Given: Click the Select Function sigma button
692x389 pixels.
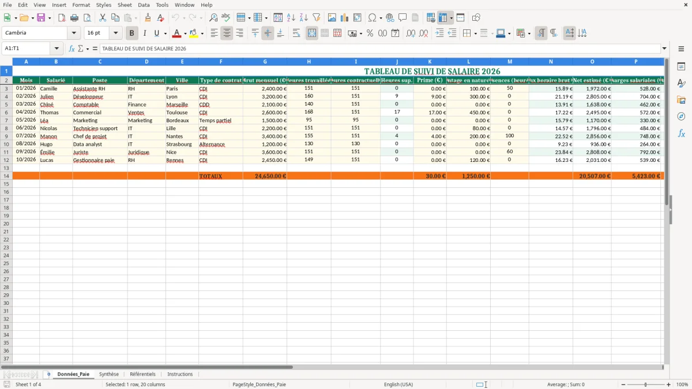Looking at the screenshot, I should 81,49.
